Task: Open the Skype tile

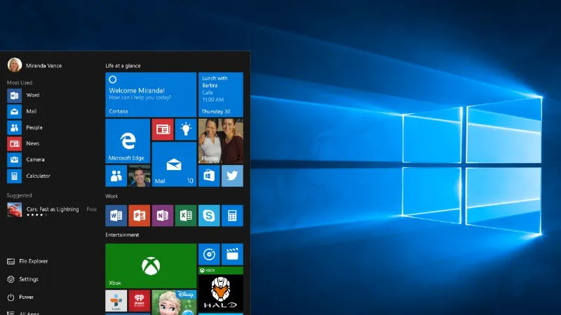Action: 209,216
